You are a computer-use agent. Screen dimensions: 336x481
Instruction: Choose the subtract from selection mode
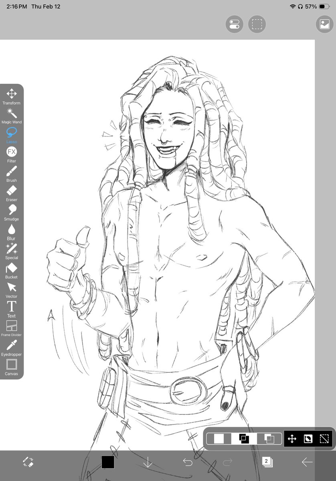[x=269, y=438]
